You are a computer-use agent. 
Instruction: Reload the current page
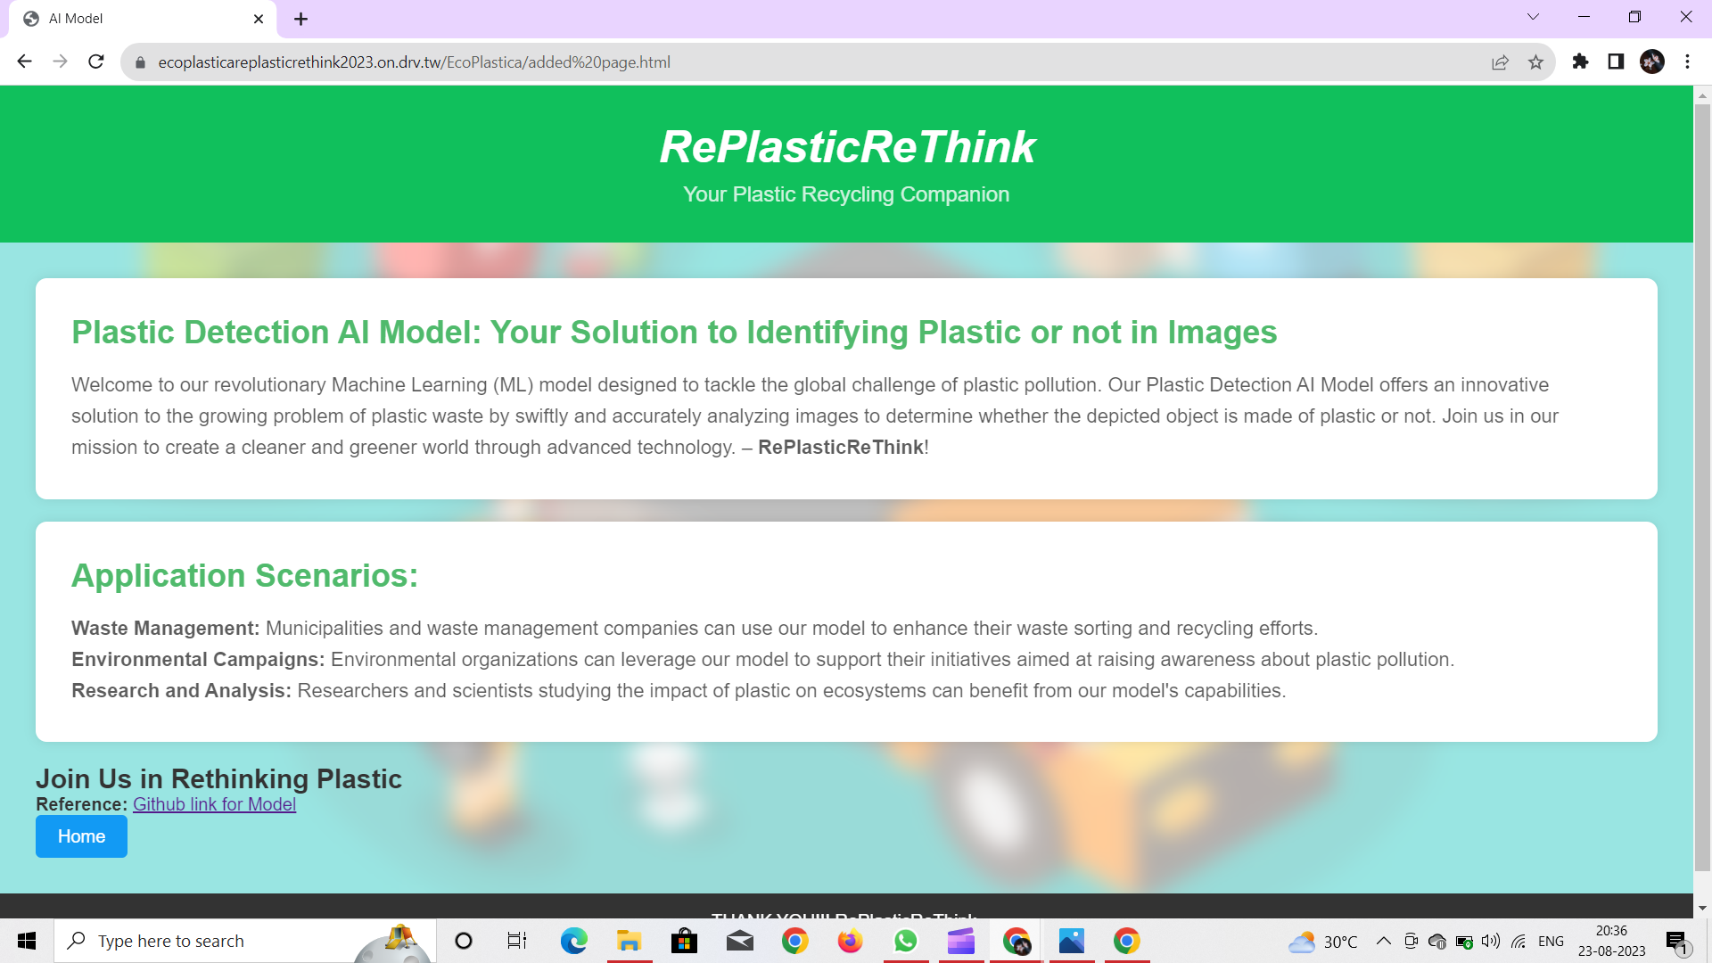click(96, 62)
